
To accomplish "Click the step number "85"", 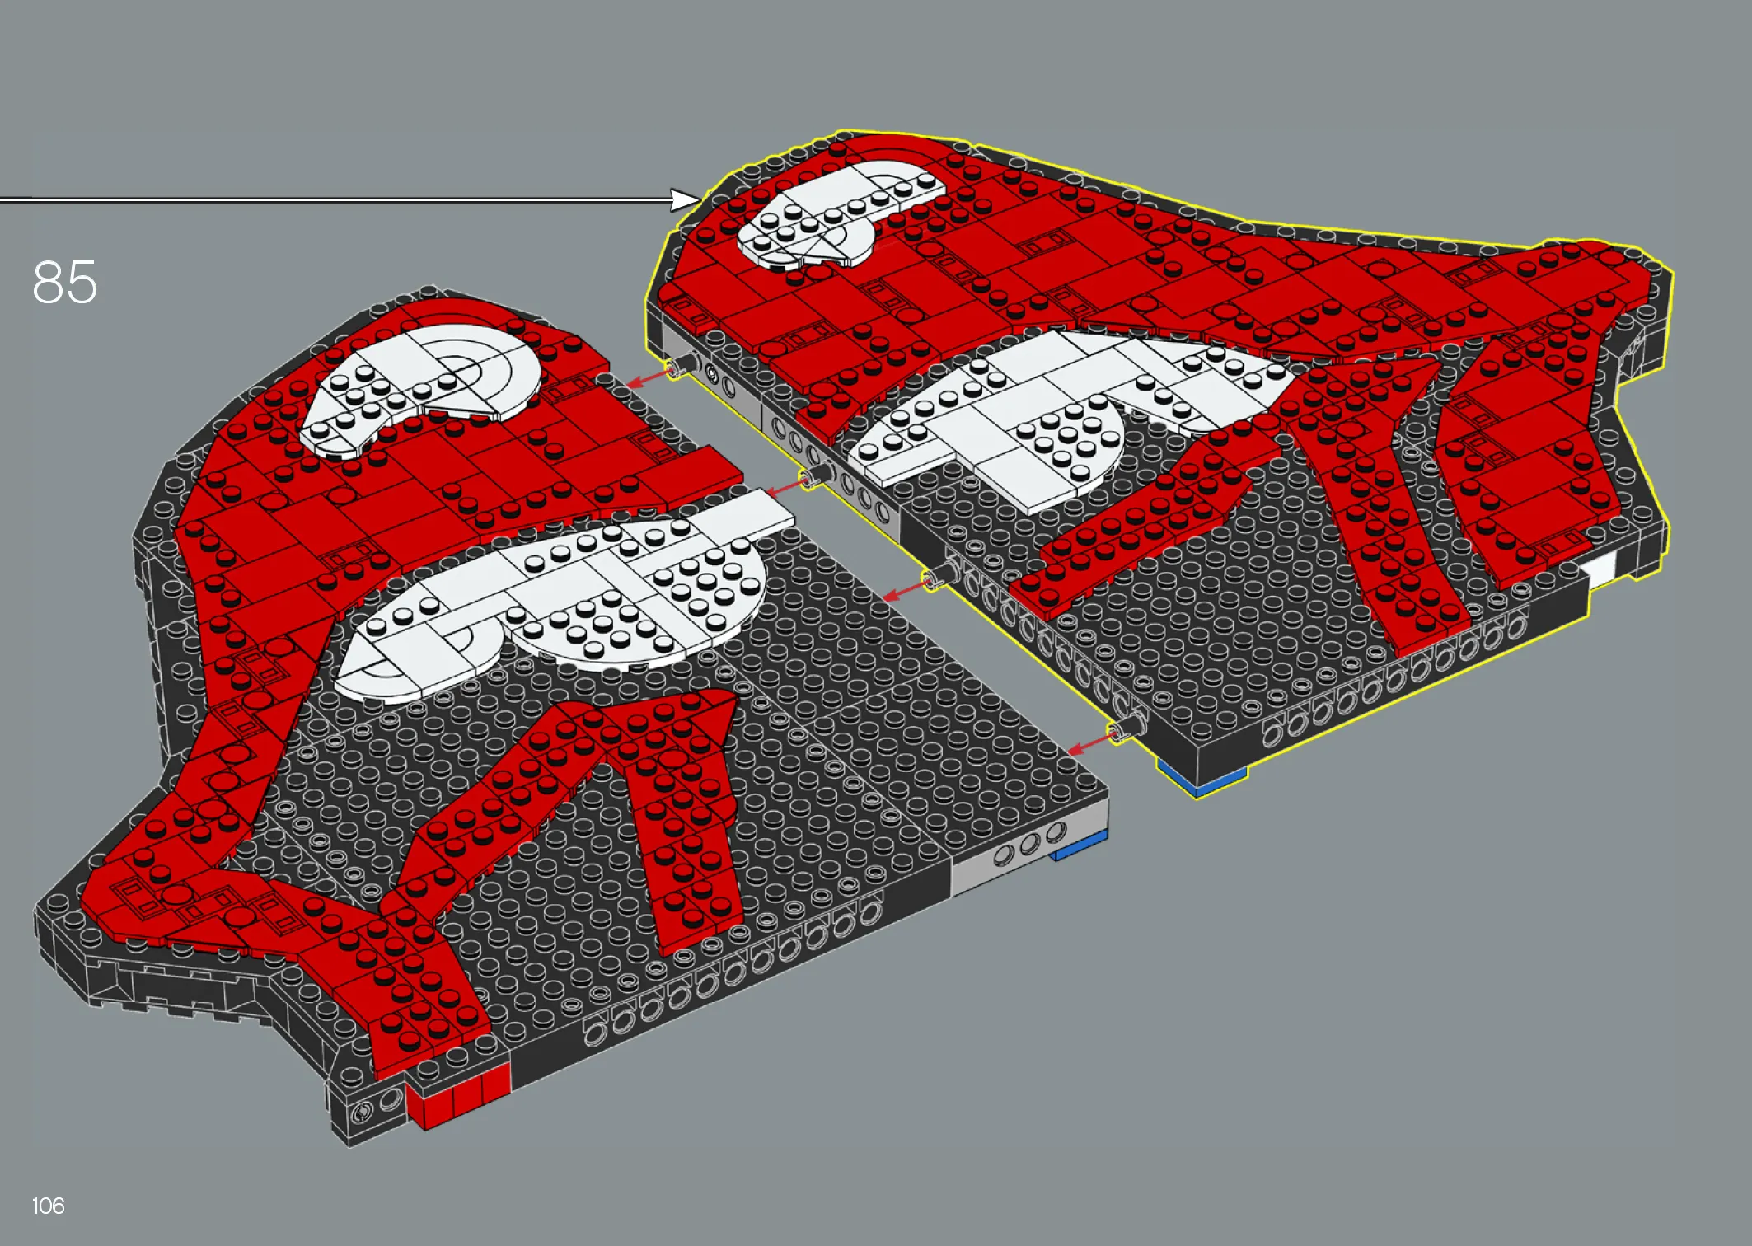I will point(65,283).
